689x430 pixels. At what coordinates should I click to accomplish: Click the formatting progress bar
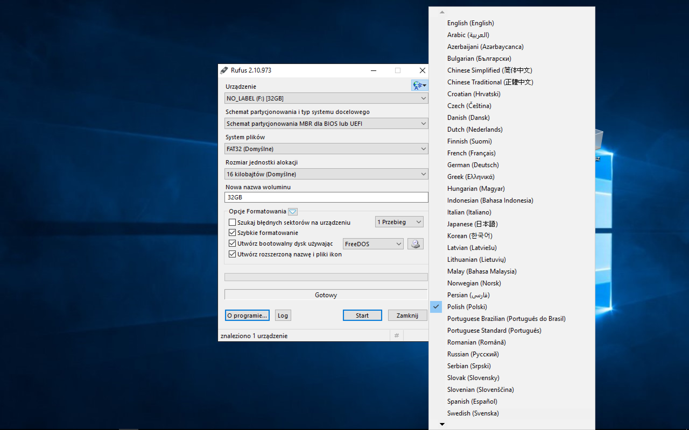point(326,277)
